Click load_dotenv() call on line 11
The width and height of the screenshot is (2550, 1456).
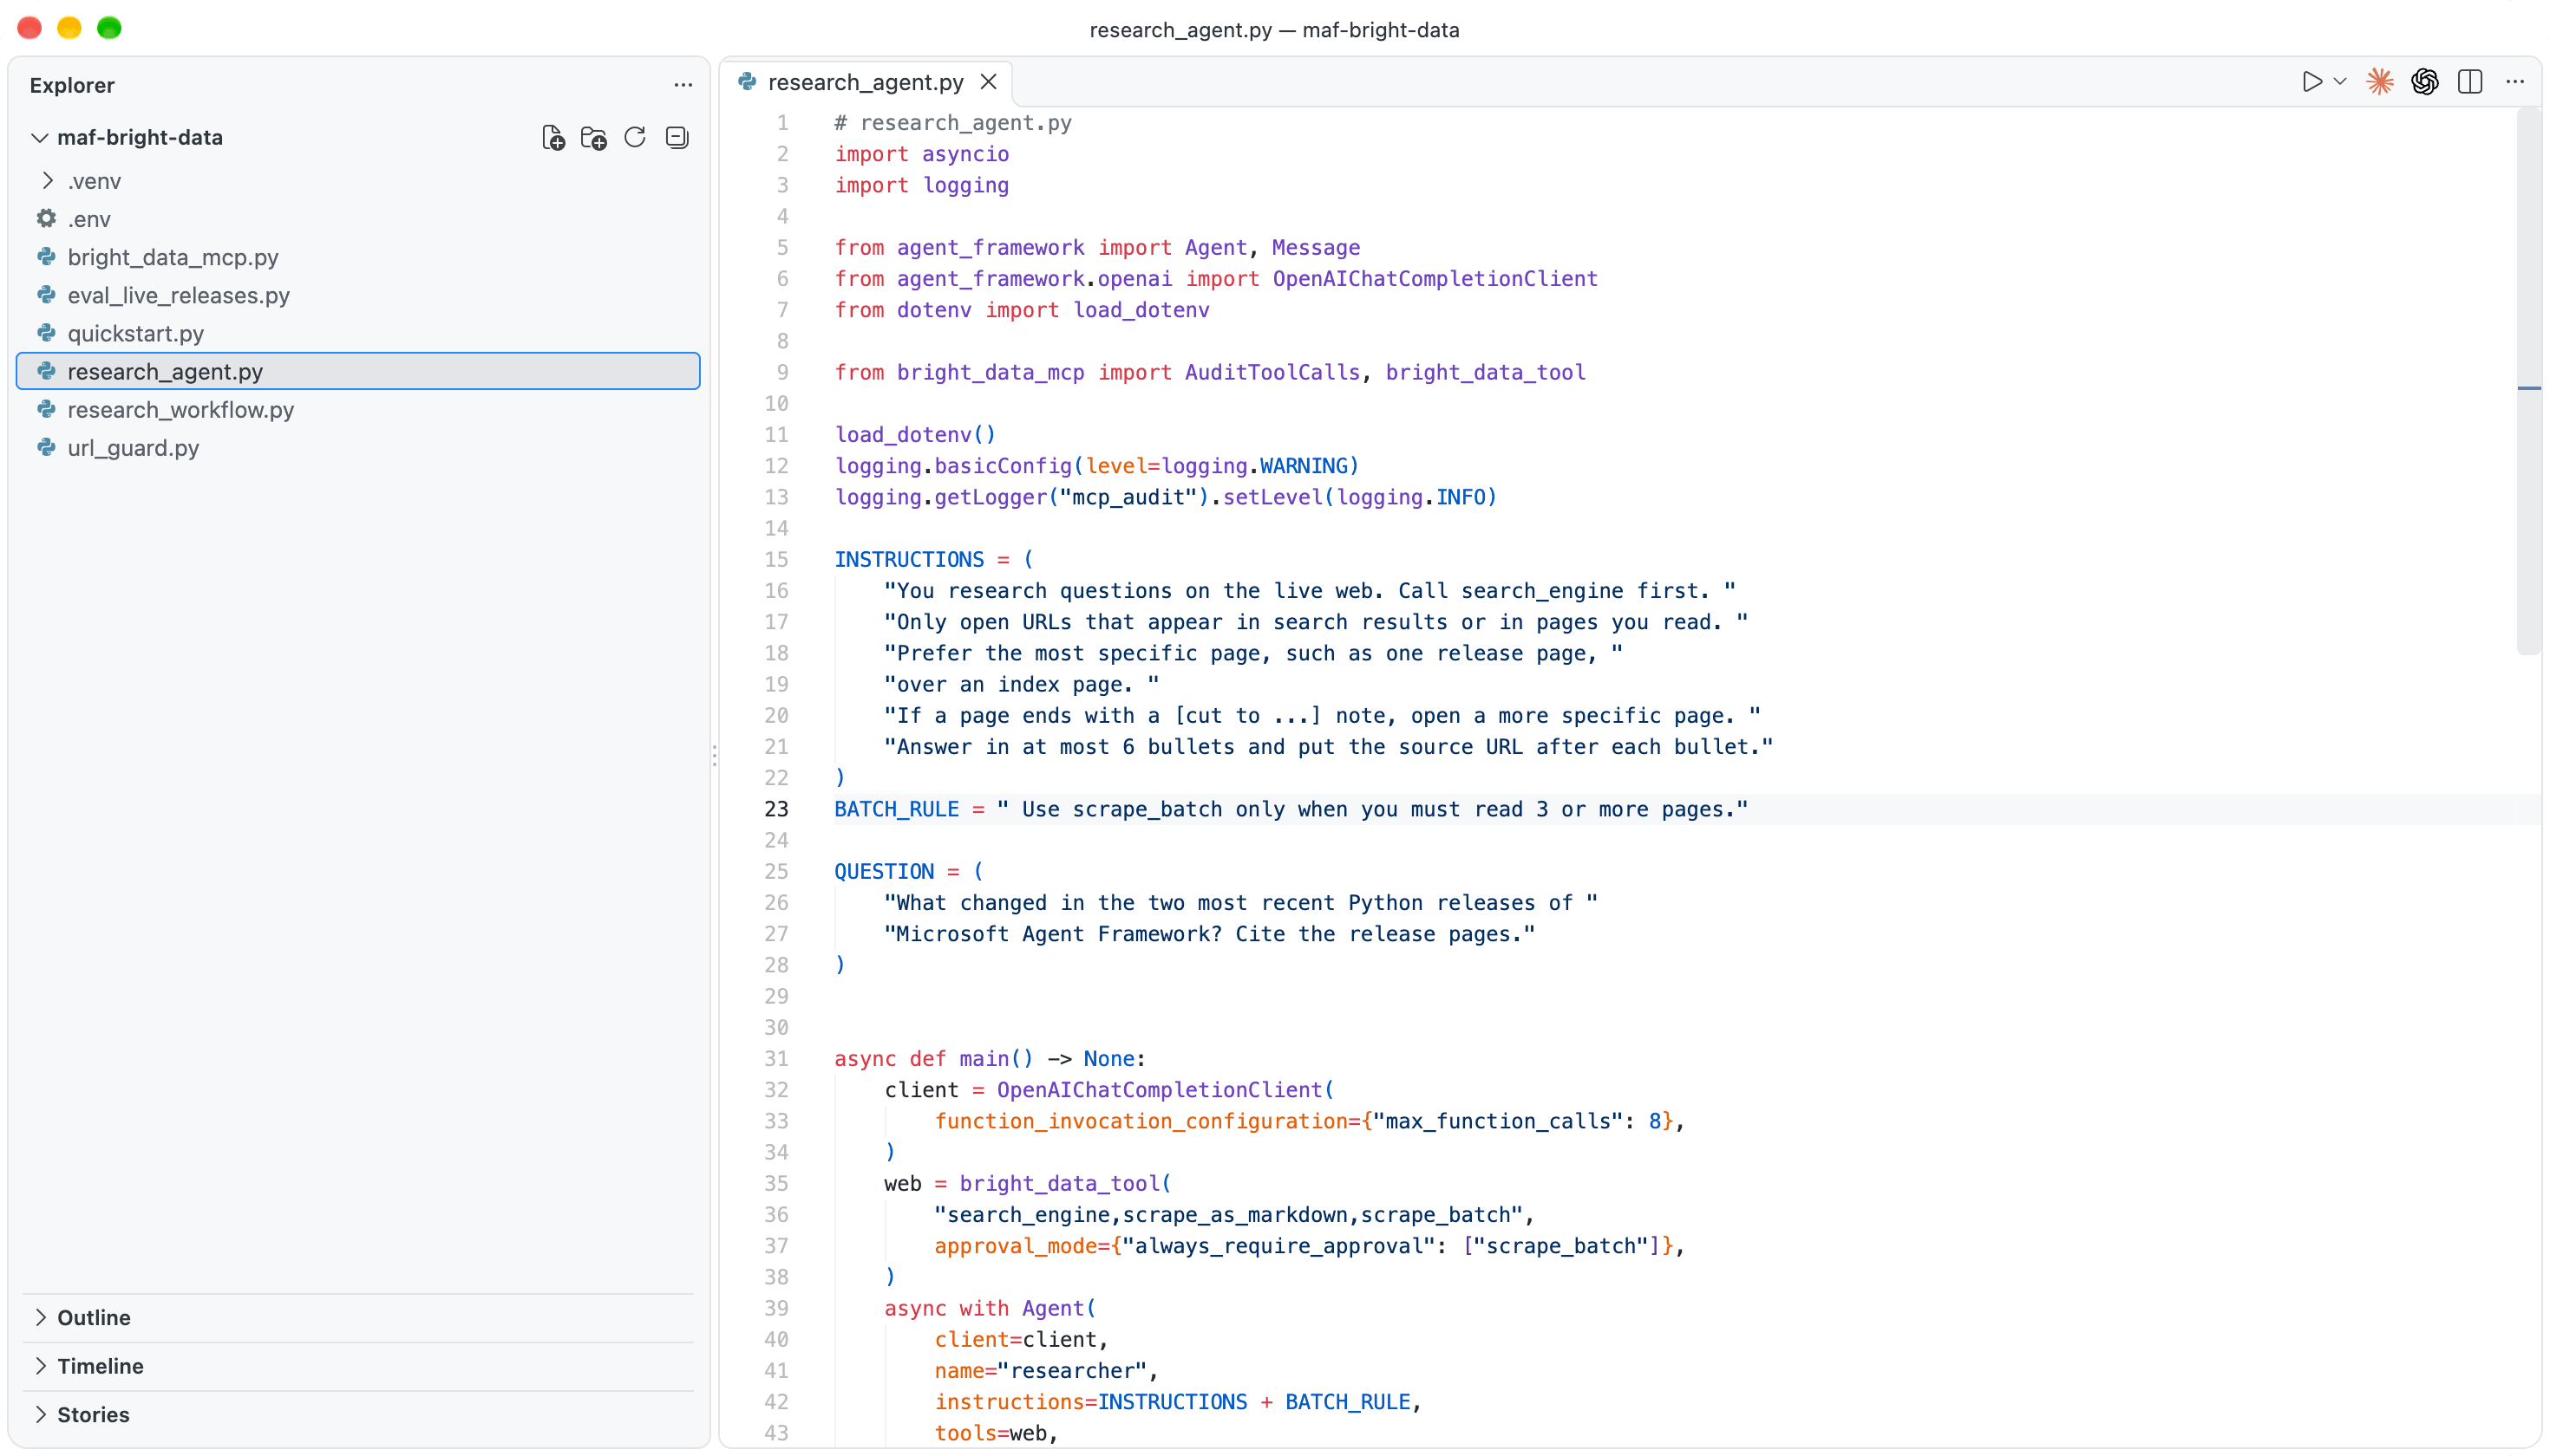[x=915, y=434]
